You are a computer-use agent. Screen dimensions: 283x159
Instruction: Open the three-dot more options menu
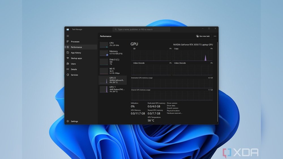coord(215,36)
